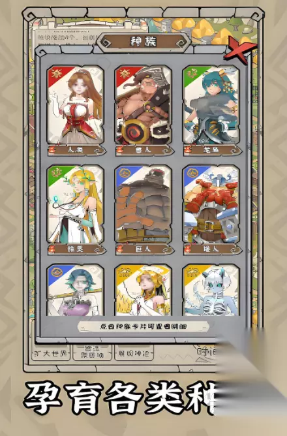Select the golden-haired angel card
Image resolution: width=287 pixels, height=436 pixels.
[x=143, y=290]
